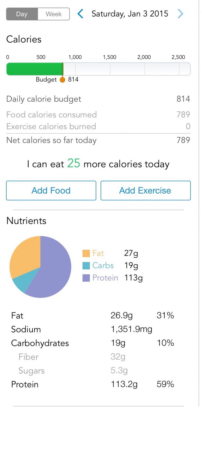Click the teal Carbs legend square

coord(86,266)
